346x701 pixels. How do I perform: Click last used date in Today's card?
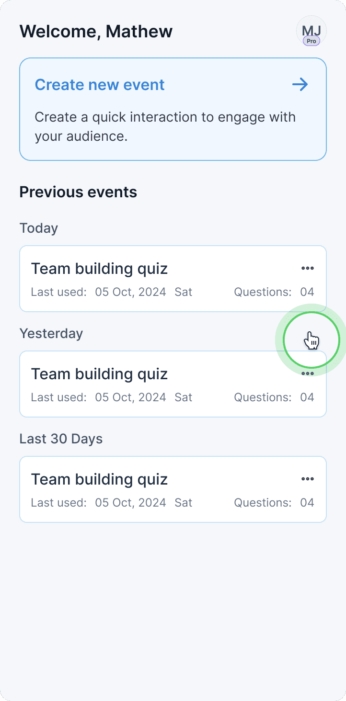click(x=130, y=292)
